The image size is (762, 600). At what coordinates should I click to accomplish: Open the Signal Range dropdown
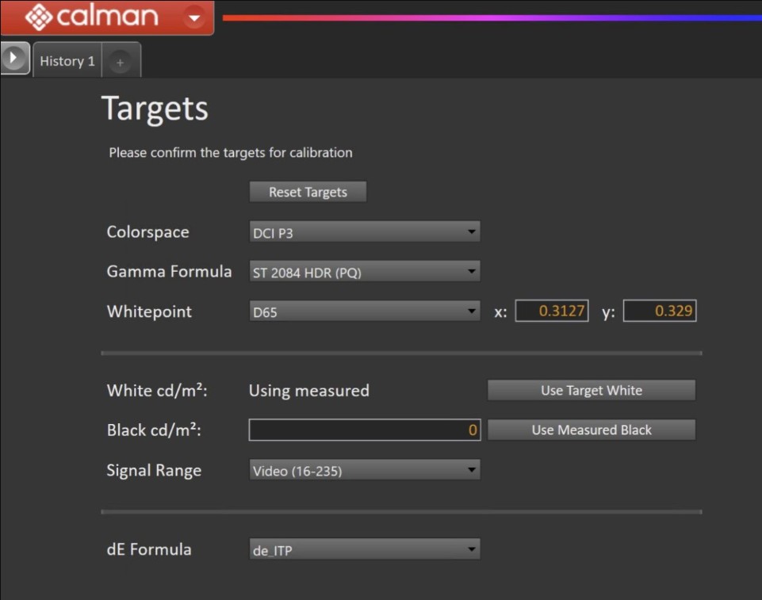point(364,470)
